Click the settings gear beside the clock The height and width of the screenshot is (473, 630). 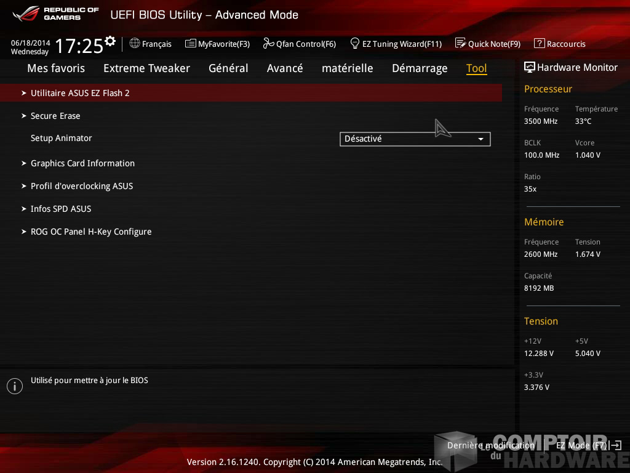coord(110,41)
